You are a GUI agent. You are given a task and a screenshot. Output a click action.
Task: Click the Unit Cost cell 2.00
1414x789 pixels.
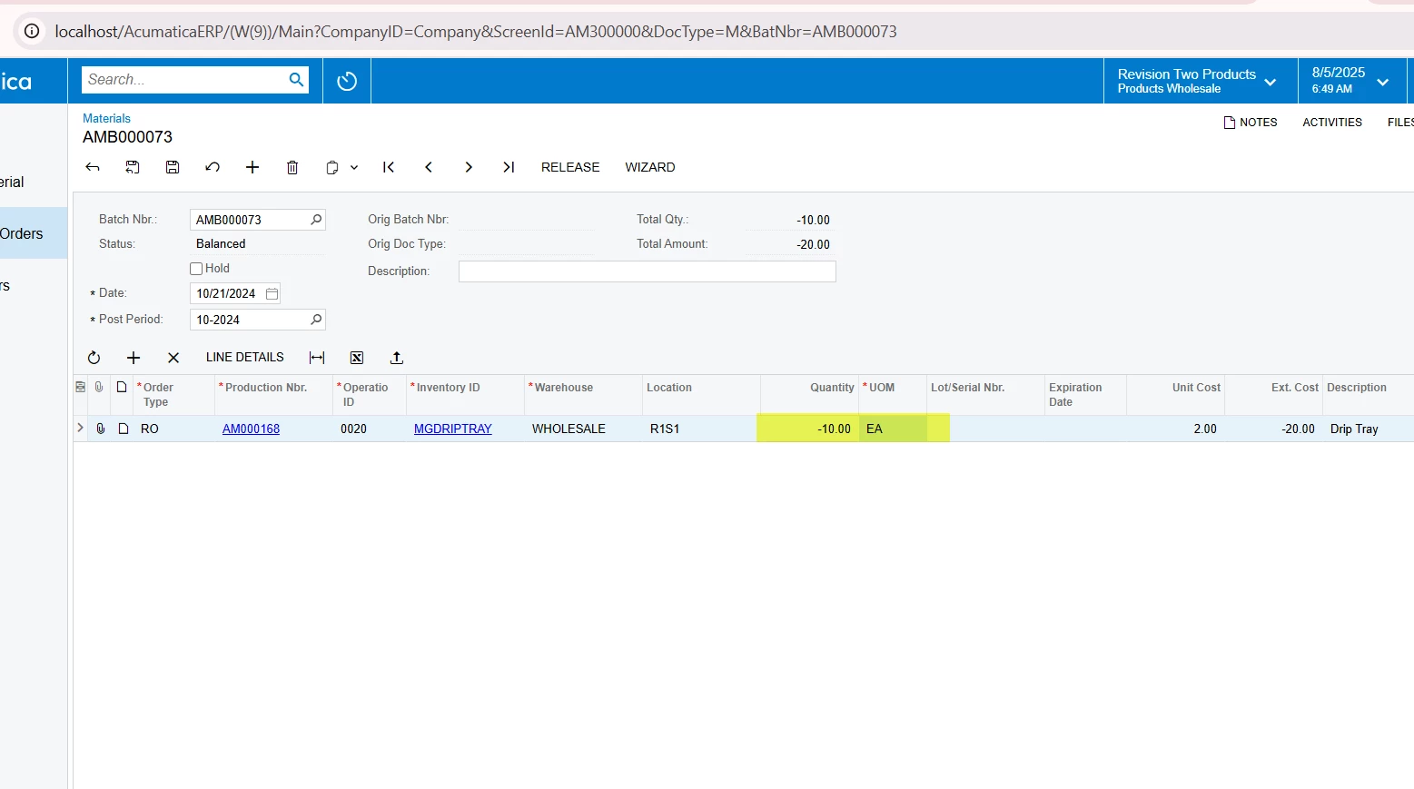[1176, 429]
